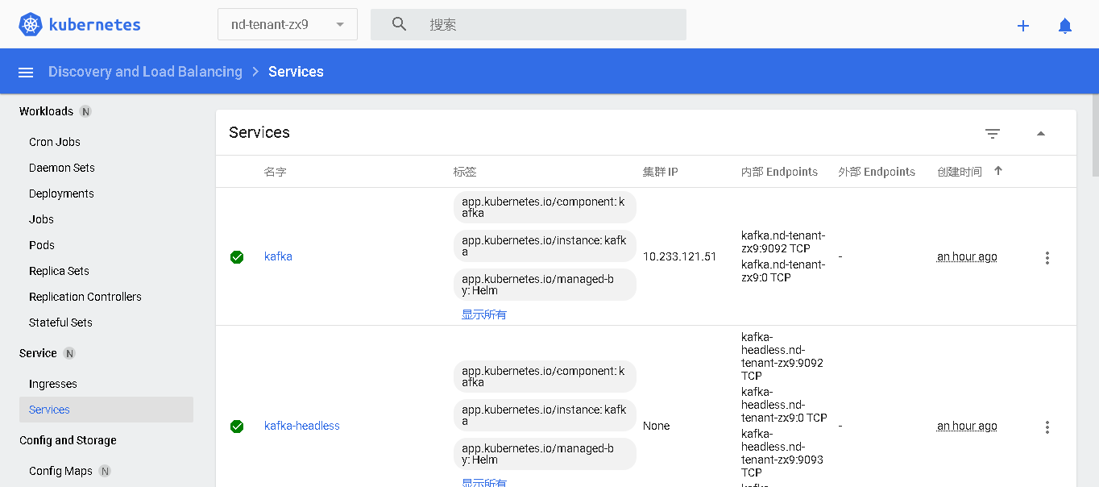
Task: Click the plus create resource icon
Action: point(1023,26)
